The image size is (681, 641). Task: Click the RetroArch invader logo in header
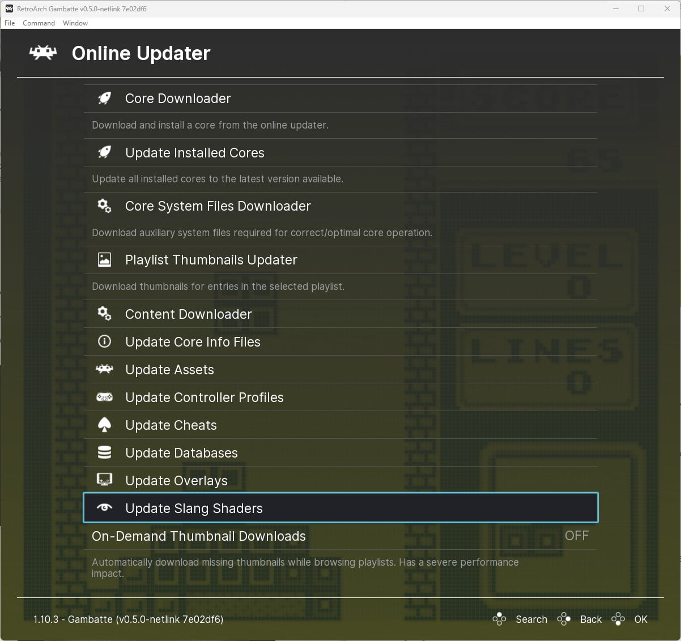point(43,53)
